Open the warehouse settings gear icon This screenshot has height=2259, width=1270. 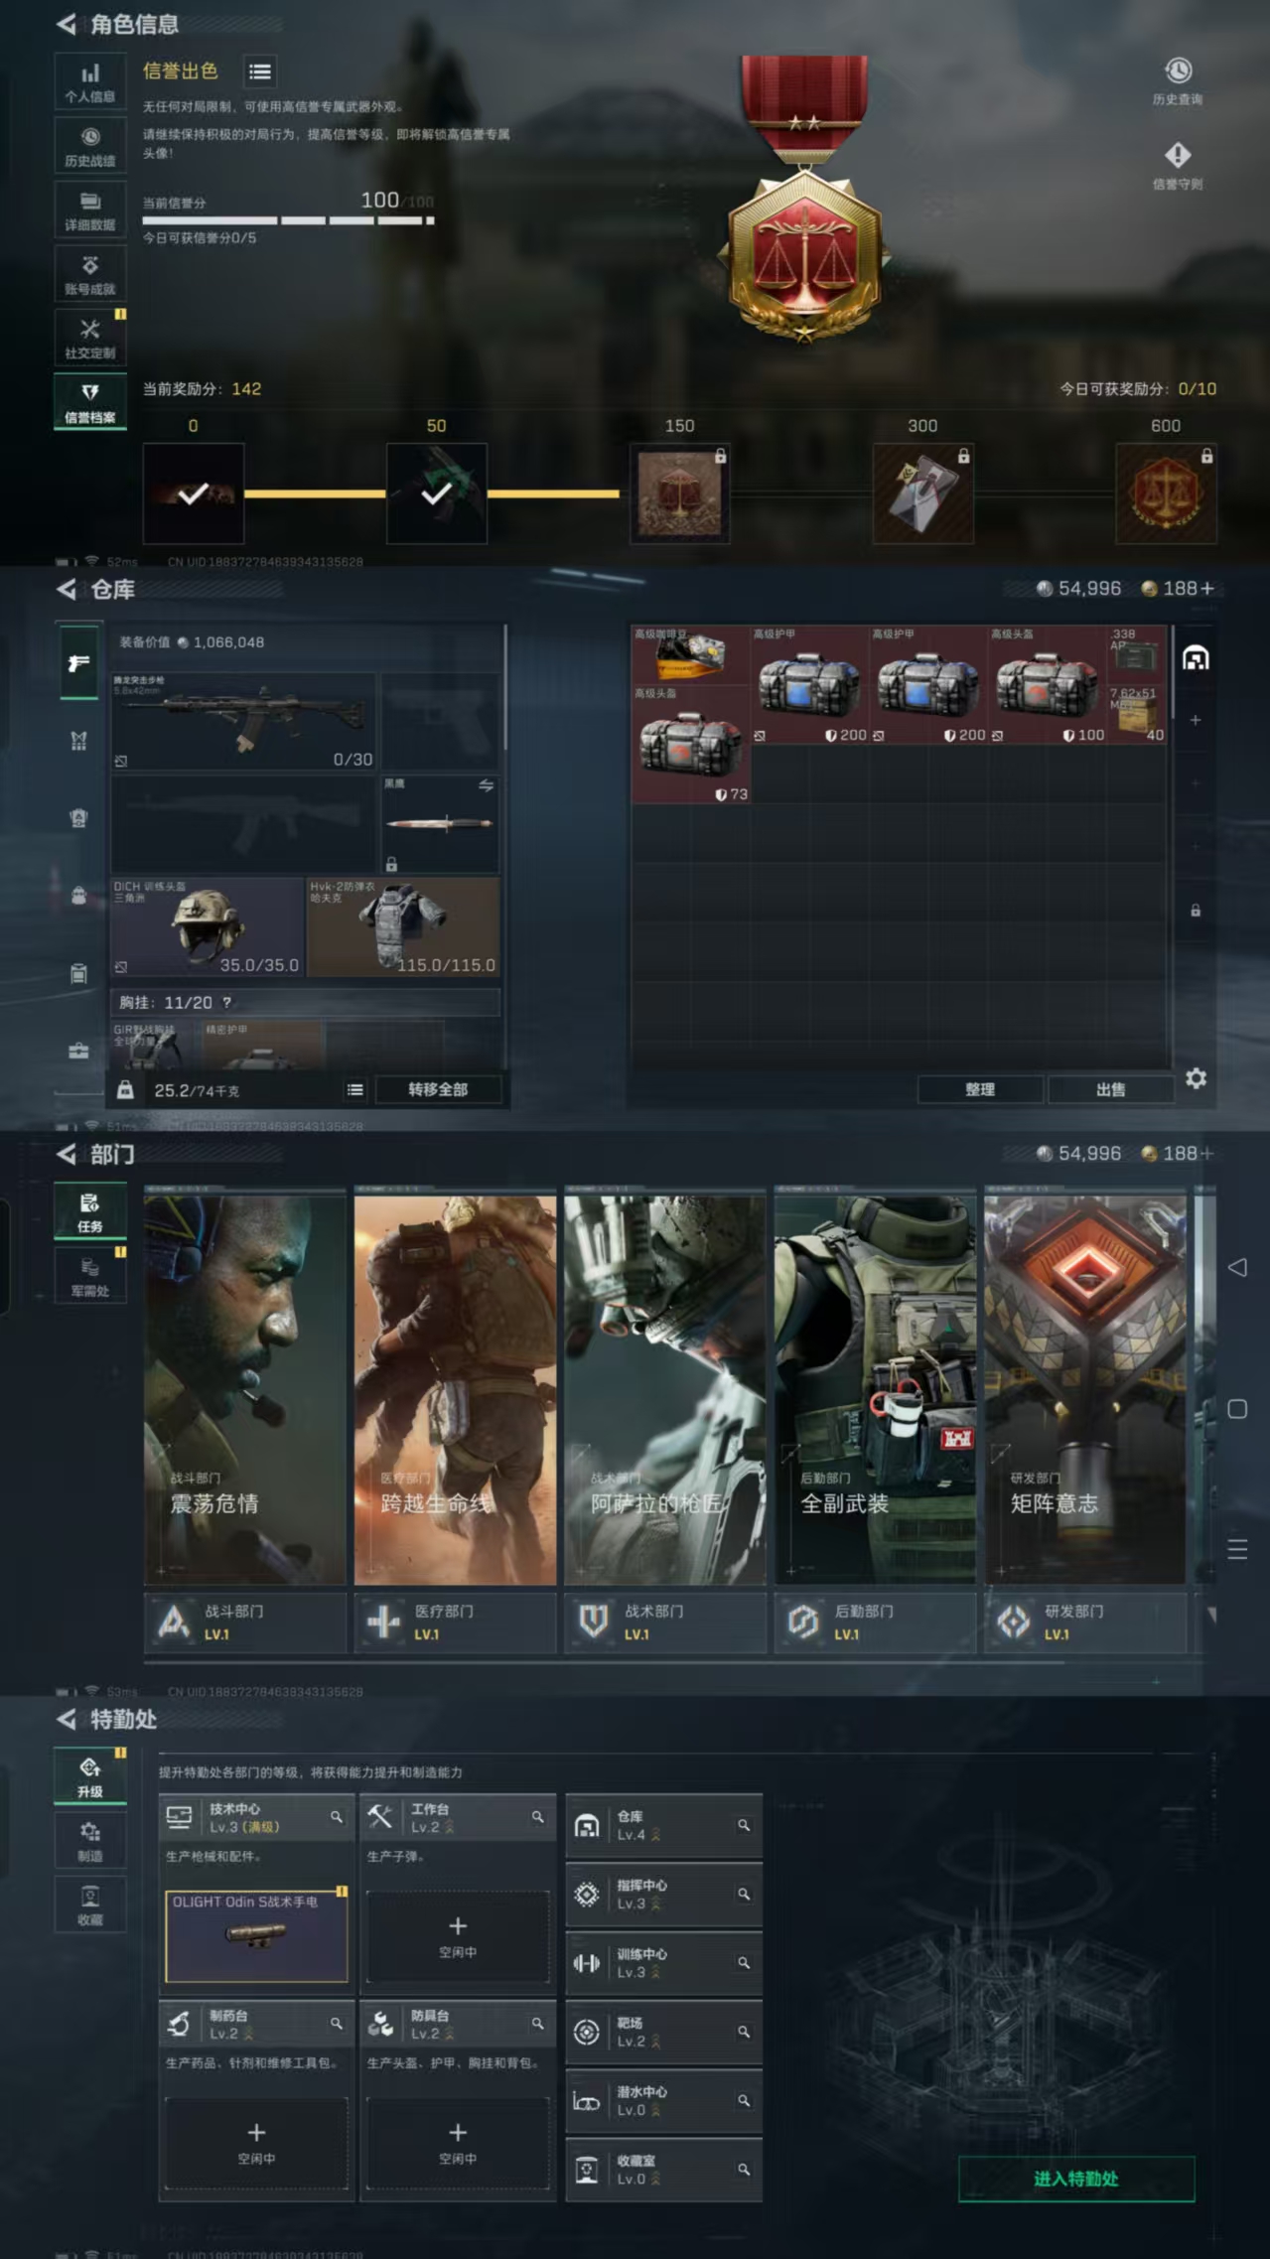1196,1078
